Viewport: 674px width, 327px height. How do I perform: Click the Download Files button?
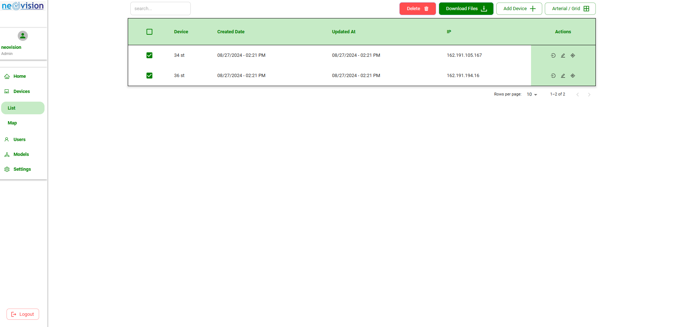[x=466, y=9]
